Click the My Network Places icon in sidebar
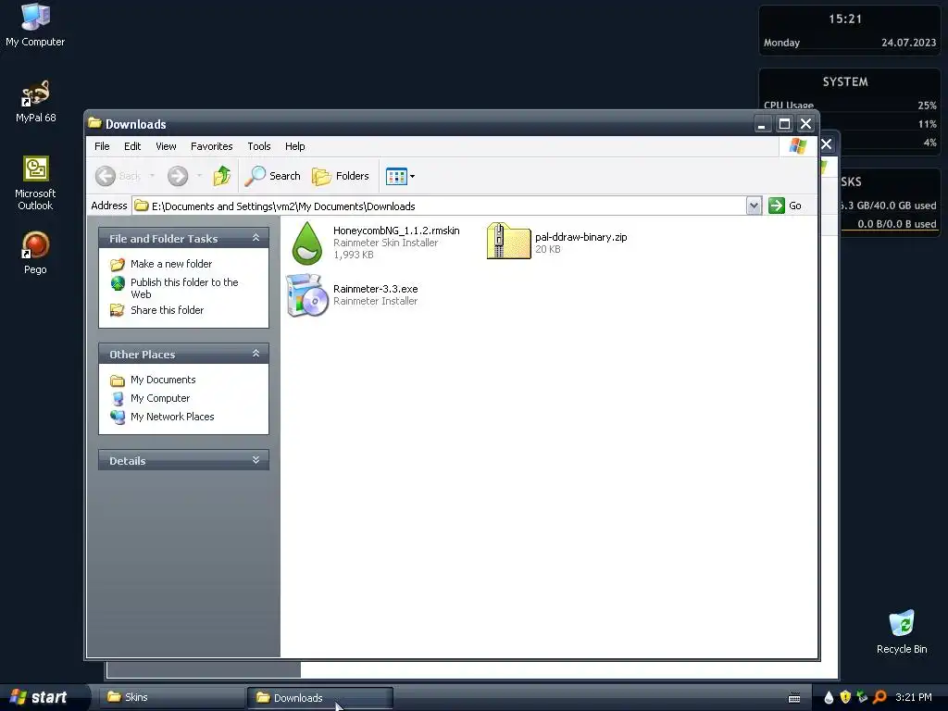Screen dimensions: 948x711 [118, 417]
